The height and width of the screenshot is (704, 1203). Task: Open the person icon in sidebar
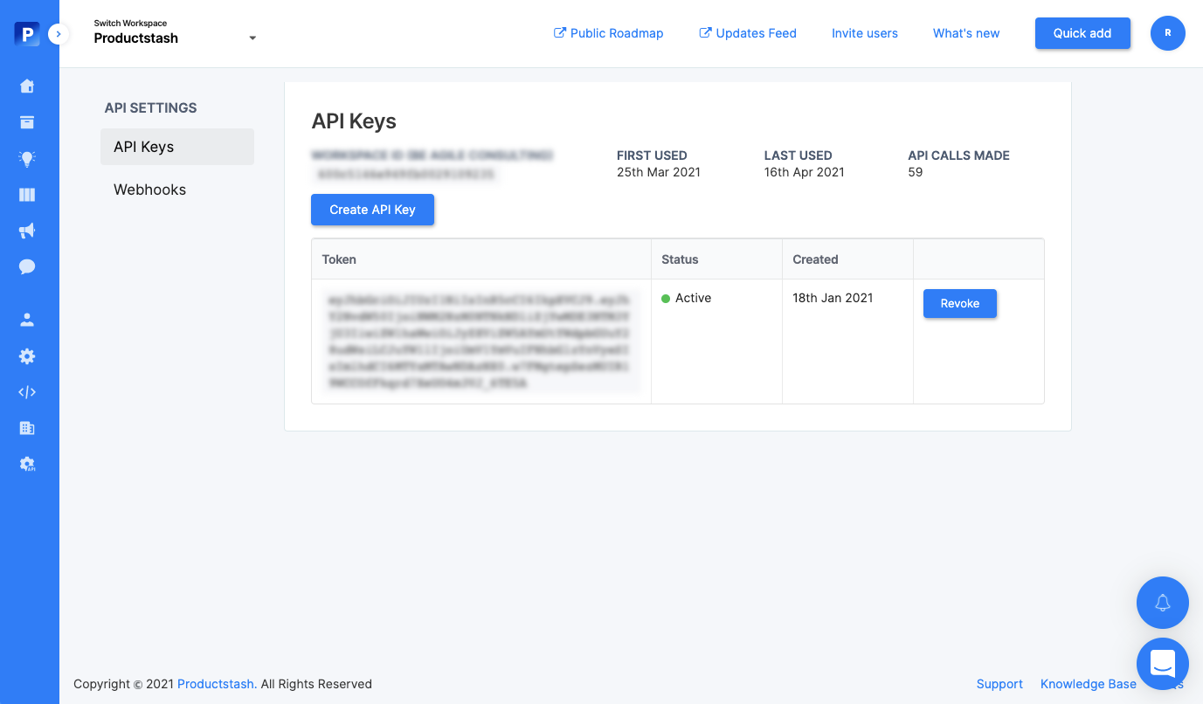pos(27,320)
